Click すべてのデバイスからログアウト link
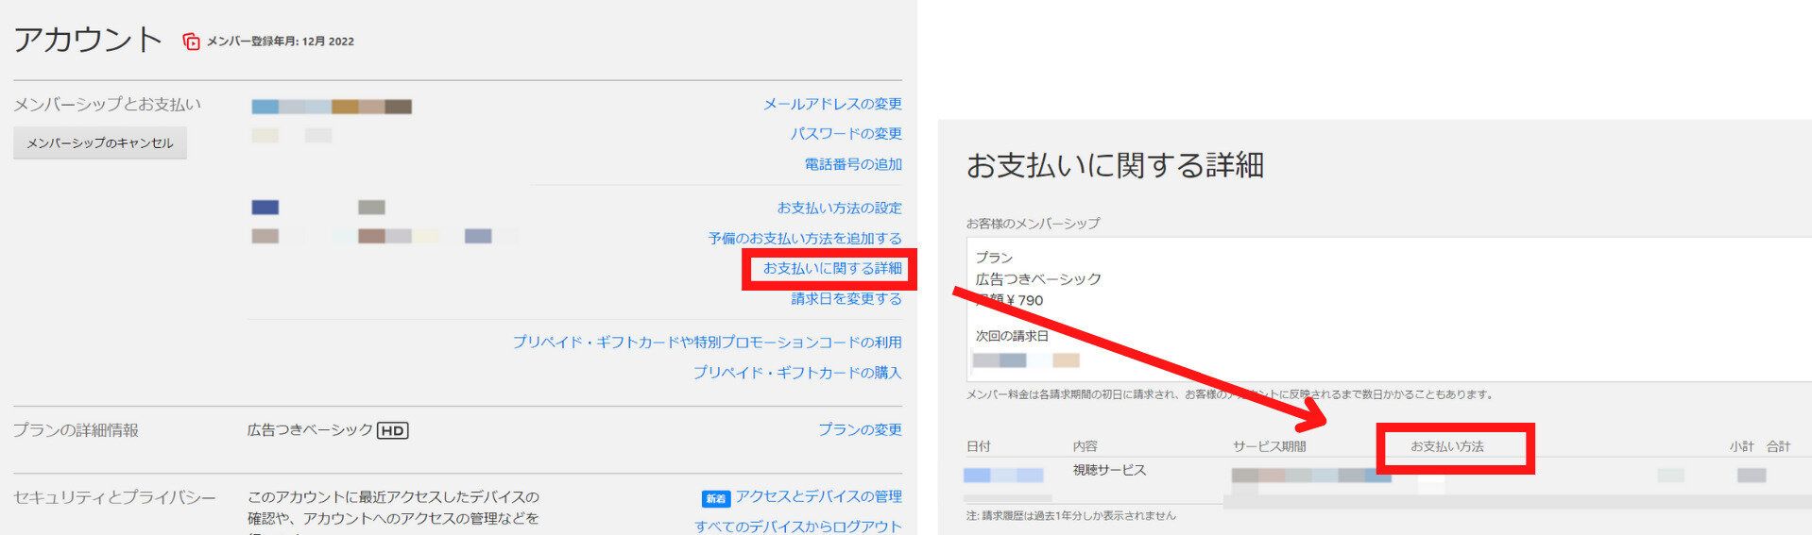This screenshot has width=1812, height=535. [797, 527]
